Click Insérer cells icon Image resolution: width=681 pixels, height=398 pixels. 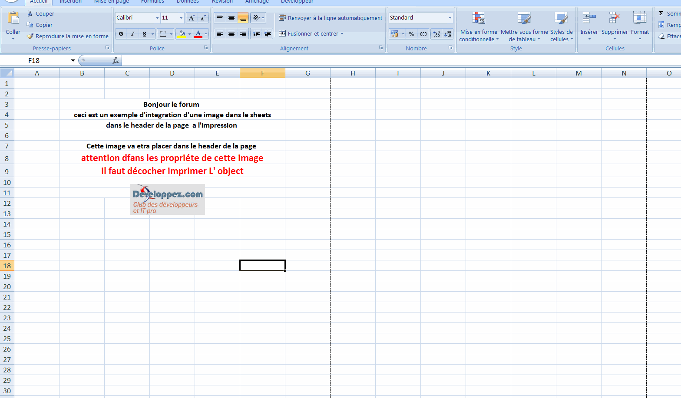coord(589,18)
